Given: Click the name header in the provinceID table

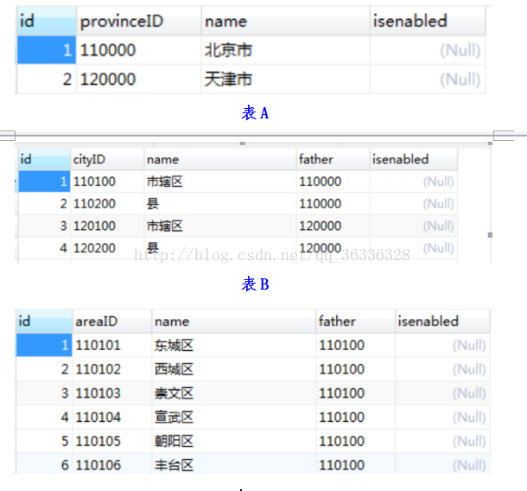Looking at the screenshot, I should [285, 22].
